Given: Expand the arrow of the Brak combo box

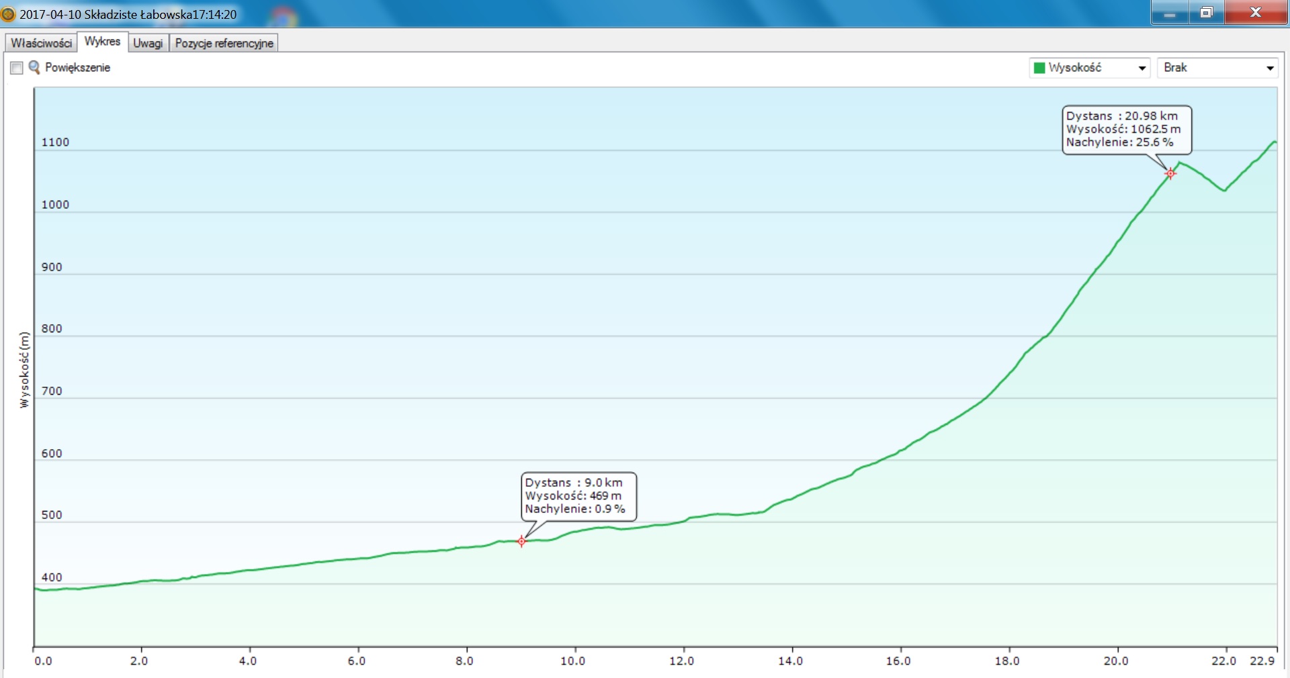Looking at the screenshot, I should coord(1269,68).
